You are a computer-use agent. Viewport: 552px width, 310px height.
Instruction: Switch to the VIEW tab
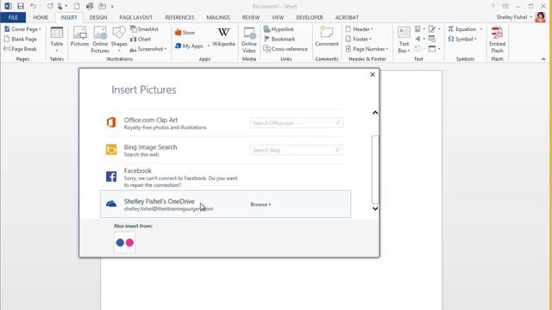(278, 17)
